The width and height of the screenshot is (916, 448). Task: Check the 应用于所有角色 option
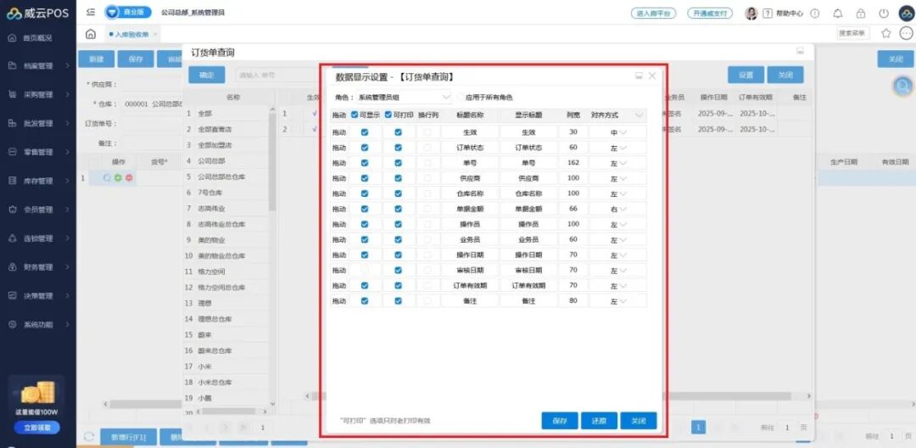tap(461, 98)
